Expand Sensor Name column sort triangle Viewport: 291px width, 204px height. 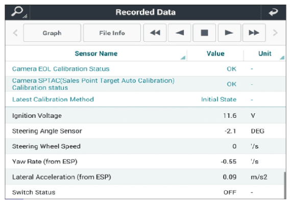(183, 58)
